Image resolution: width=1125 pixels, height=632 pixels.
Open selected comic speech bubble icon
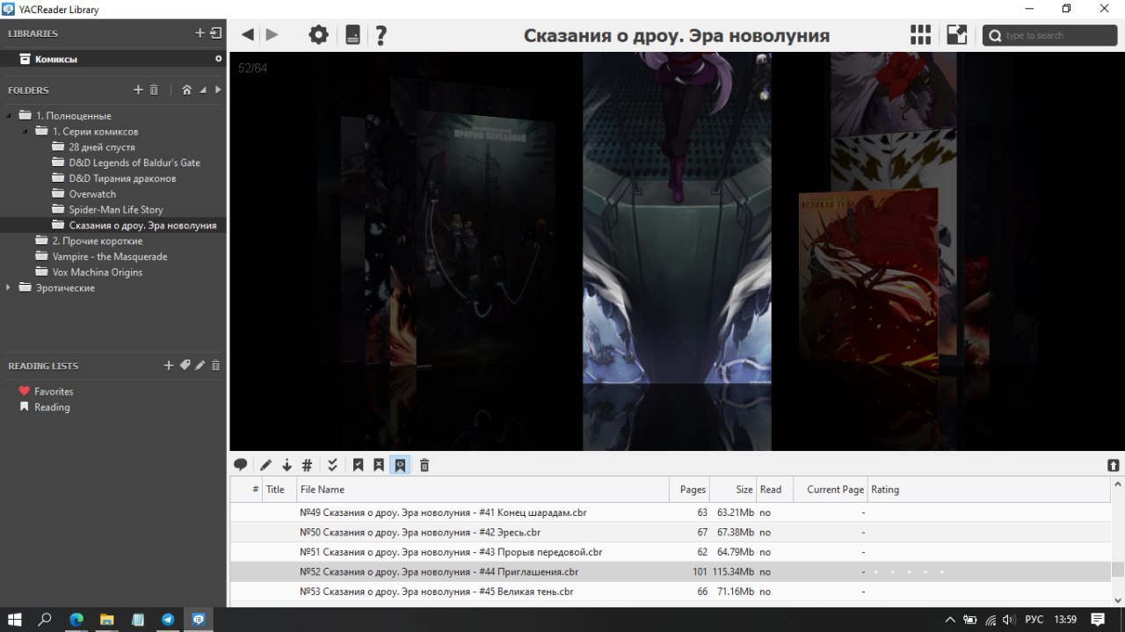tap(240, 465)
